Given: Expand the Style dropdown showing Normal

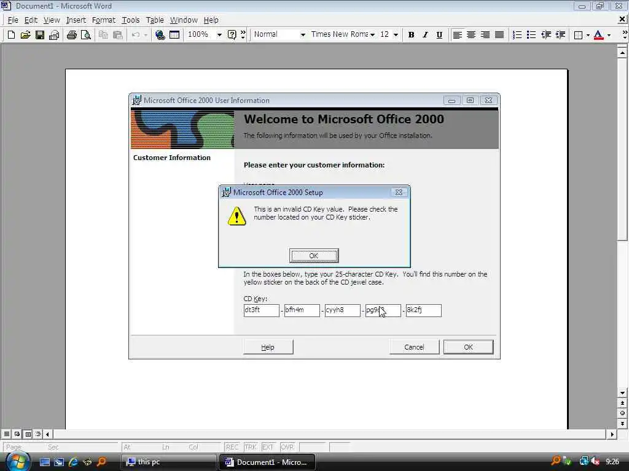Looking at the screenshot, I should click(x=303, y=35).
